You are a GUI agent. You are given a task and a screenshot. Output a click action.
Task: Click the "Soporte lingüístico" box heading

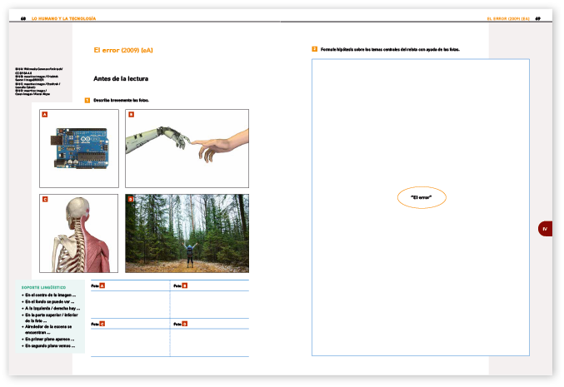click(x=44, y=287)
